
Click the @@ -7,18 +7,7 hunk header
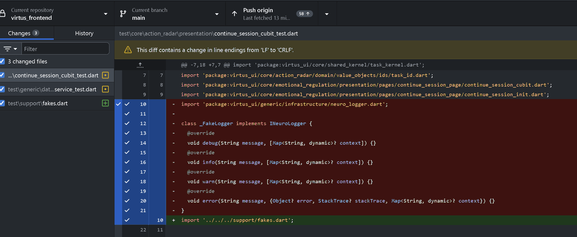pyautogui.click(x=302, y=65)
